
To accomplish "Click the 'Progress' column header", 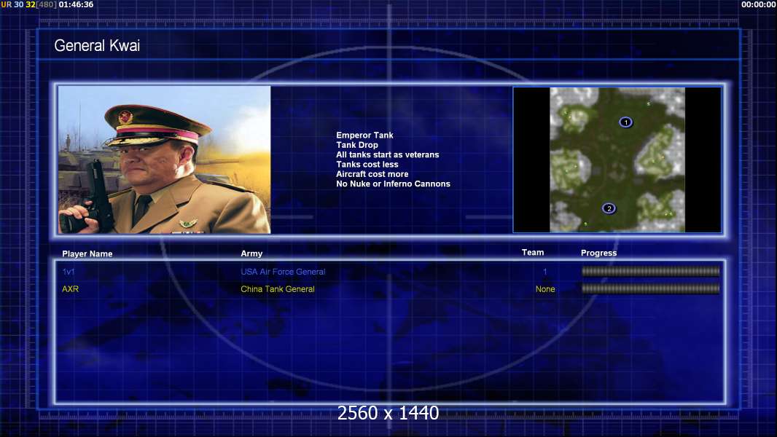I will click(x=598, y=253).
